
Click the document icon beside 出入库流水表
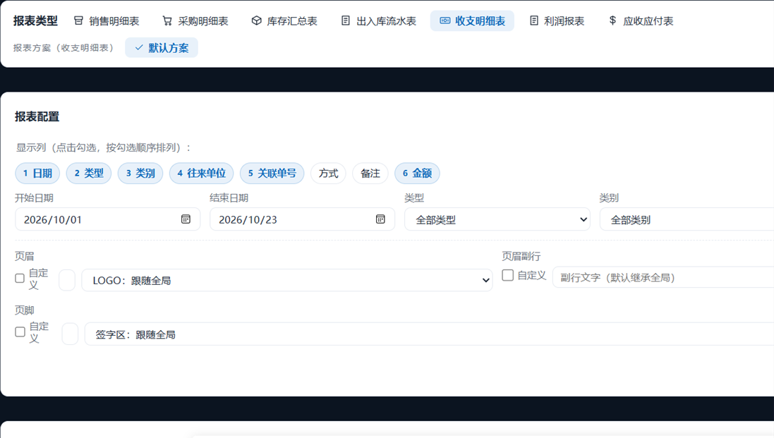(x=346, y=20)
